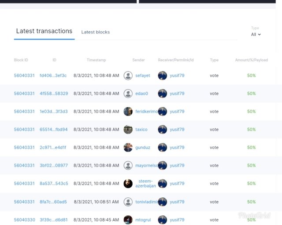Screen dimensions: 282x225
Task: Click the Receiver/Permlink/Id column header
Action: (x=176, y=60)
